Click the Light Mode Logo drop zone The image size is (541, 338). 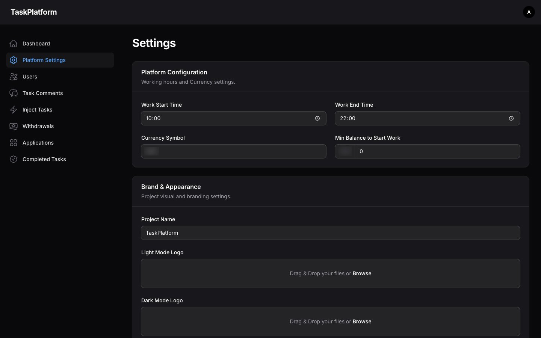(x=331, y=273)
